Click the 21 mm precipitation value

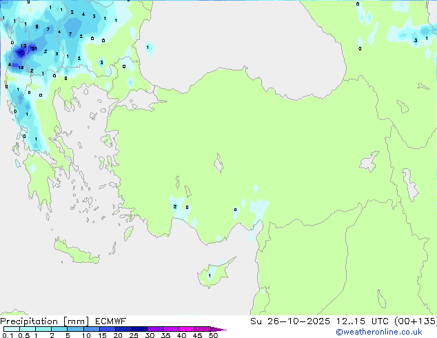coord(34,48)
